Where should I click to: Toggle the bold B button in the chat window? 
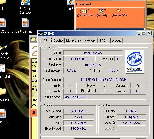tap(34, 112)
